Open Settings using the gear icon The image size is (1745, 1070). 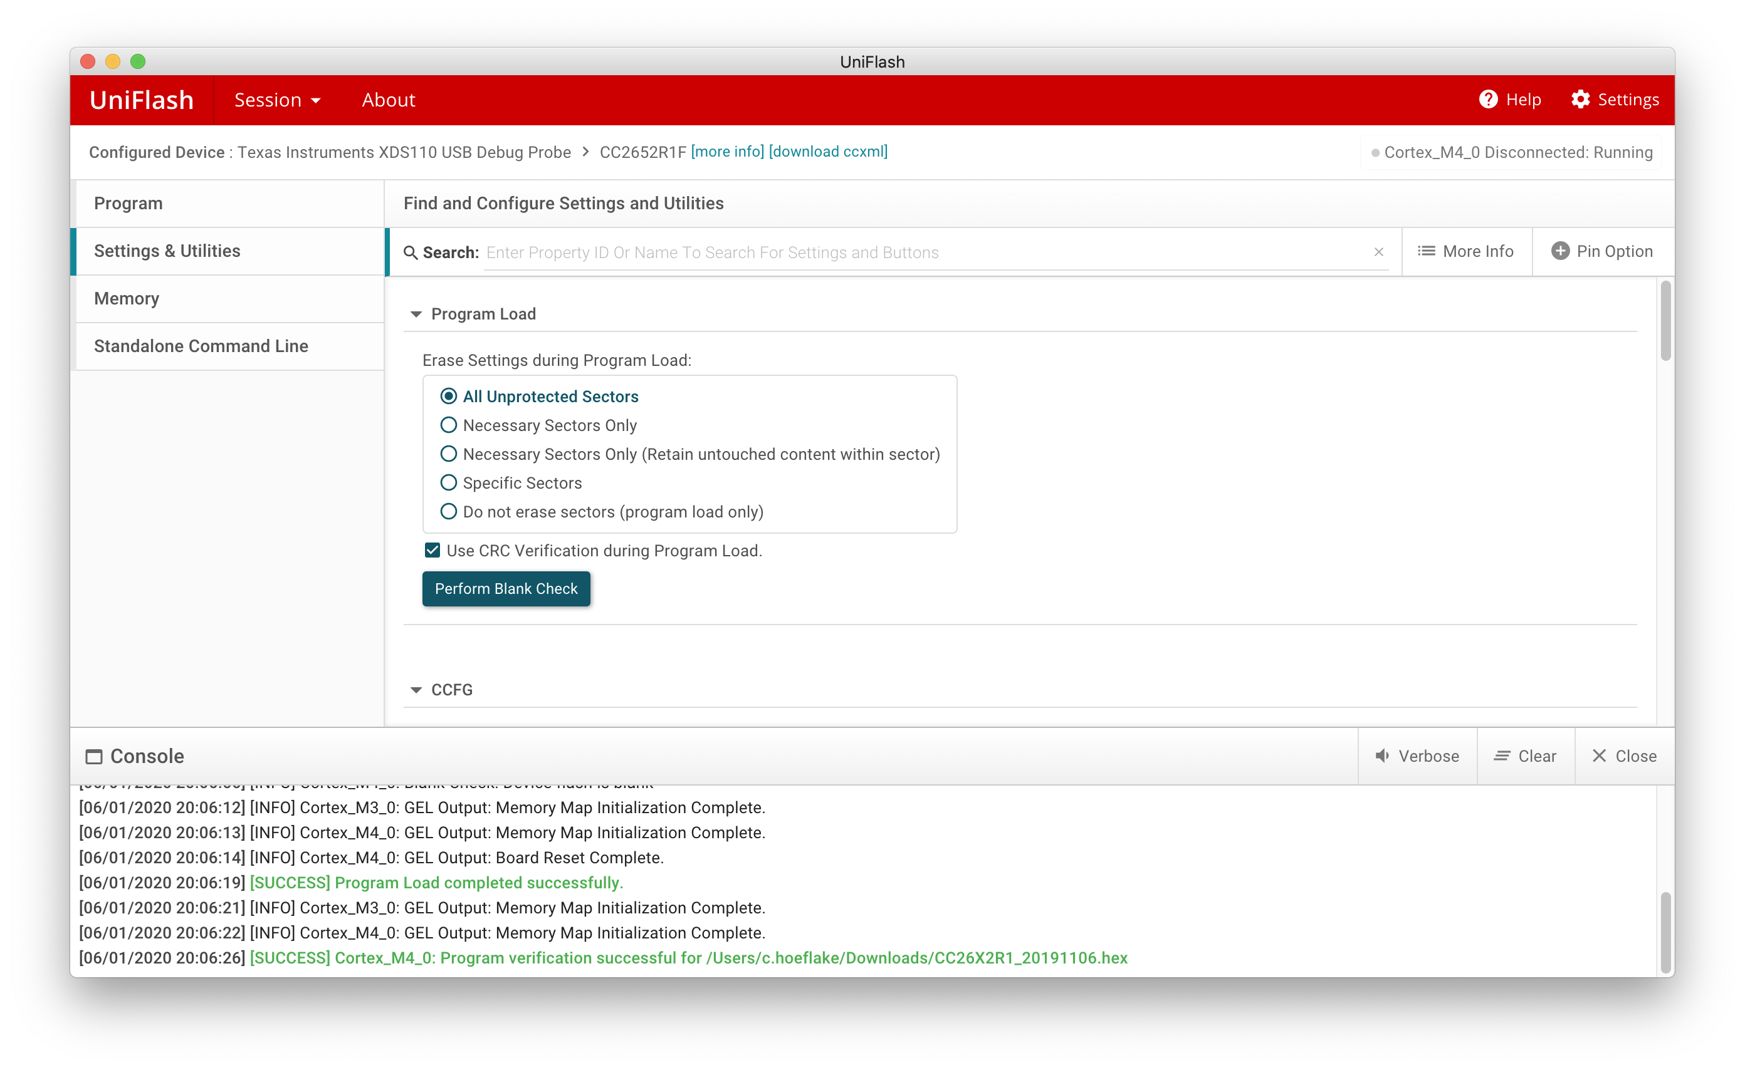click(x=1580, y=100)
